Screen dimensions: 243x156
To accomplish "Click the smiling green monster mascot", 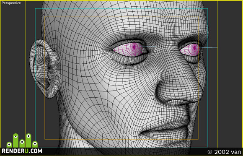I will click(x=16, y=140).
